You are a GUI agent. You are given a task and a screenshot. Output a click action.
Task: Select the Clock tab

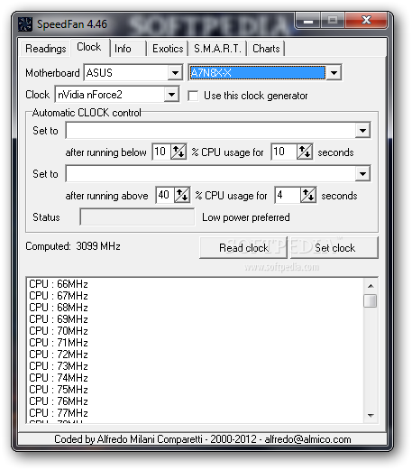tap(89, 47)
